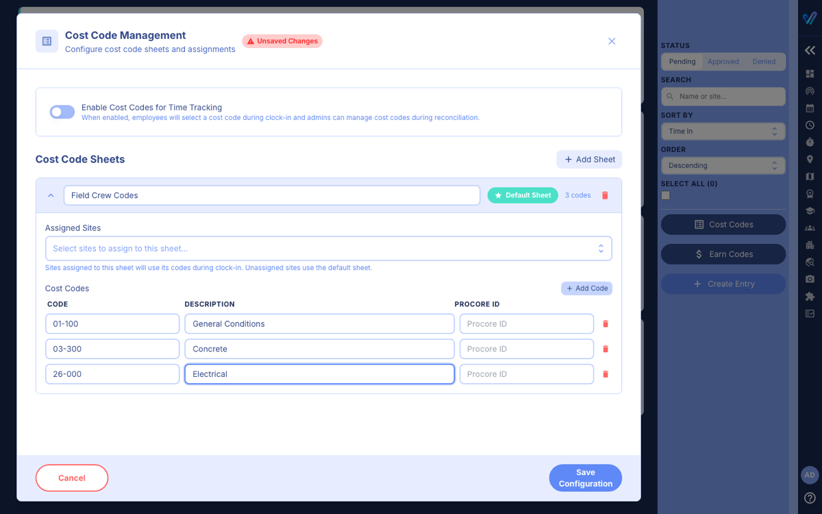Open the Assigned Sites dropdown
822x514 pixels.
click(x=329, y=249)
